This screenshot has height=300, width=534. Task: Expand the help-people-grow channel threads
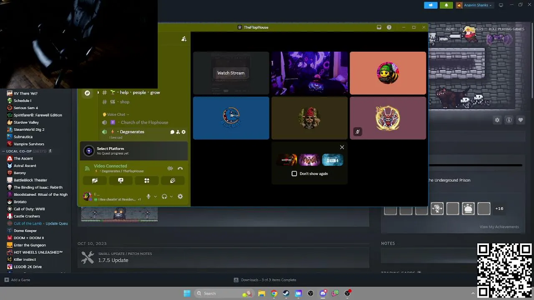click(x=98, y=93)
